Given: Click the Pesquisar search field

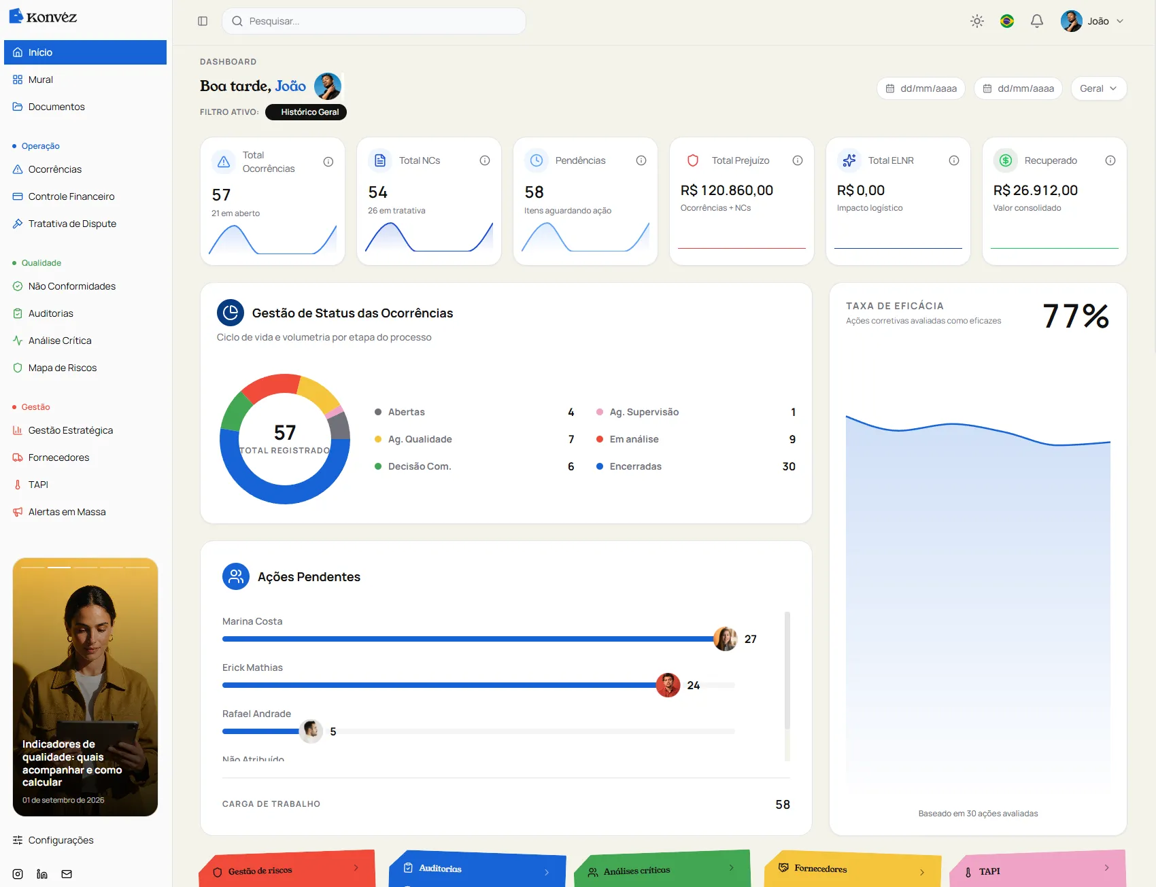Looking at the screenshot, I should point(374,21).
